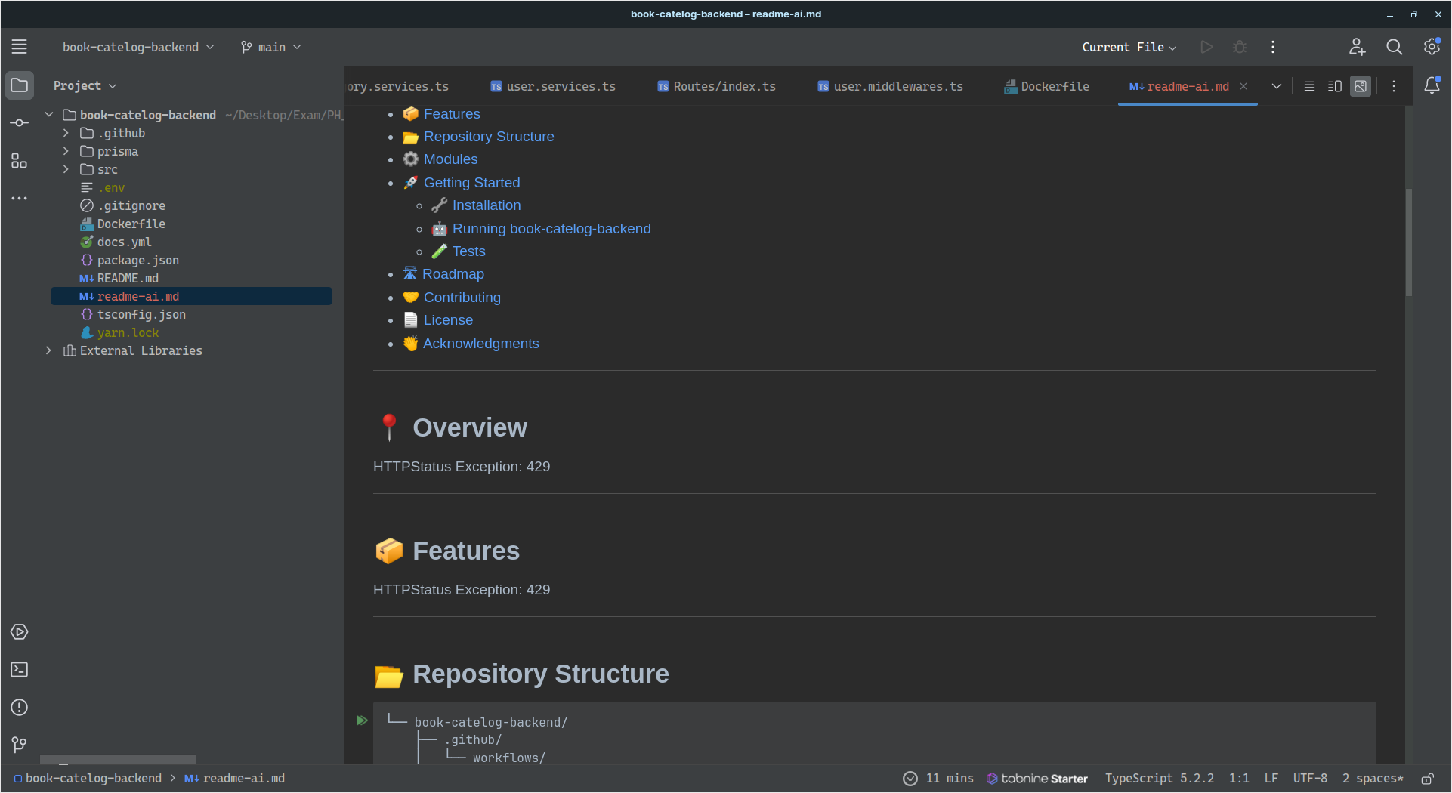Open Tabnine Starter status widget
The image size is (1452, 793).
pyautogui.click(x=1037, y=779)
